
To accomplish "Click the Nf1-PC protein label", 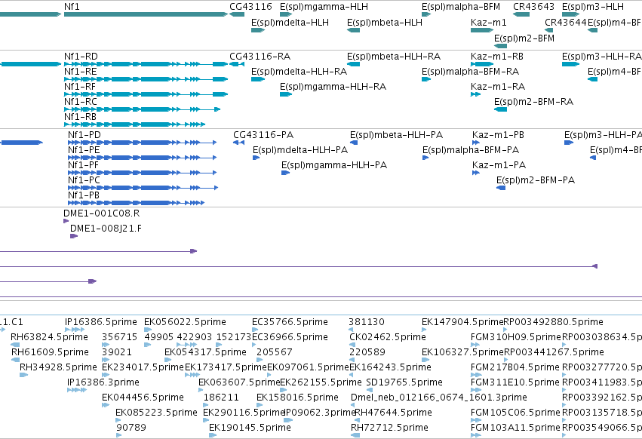I will click(84, 180).
